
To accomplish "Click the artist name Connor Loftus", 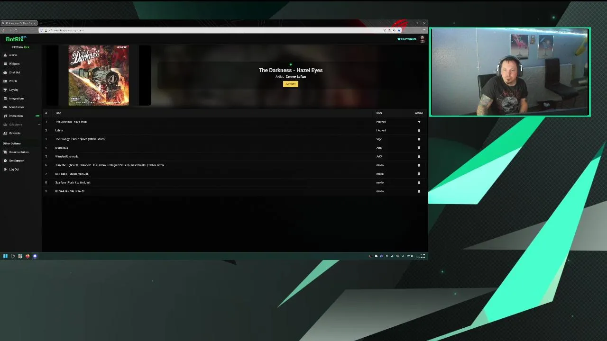I will pyautogui.click(x=296, y=77).
